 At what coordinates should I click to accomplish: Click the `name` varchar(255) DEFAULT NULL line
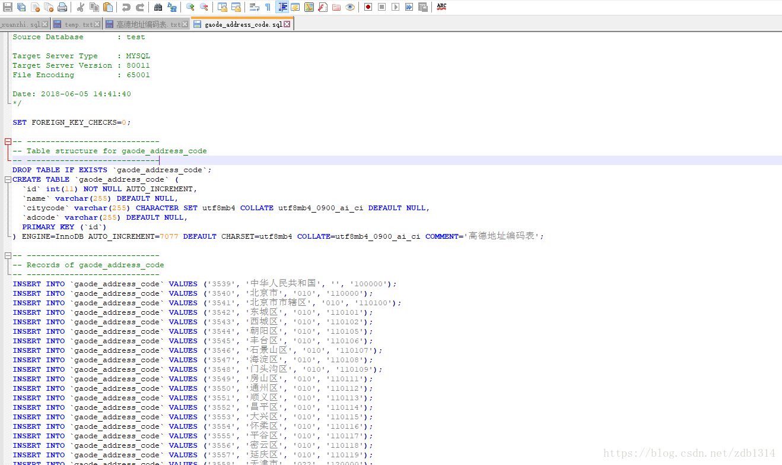tap(100, 198)
